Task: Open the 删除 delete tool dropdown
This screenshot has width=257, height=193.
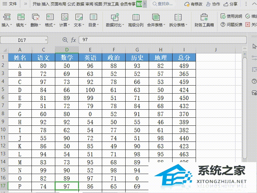Action: point(36,20)
